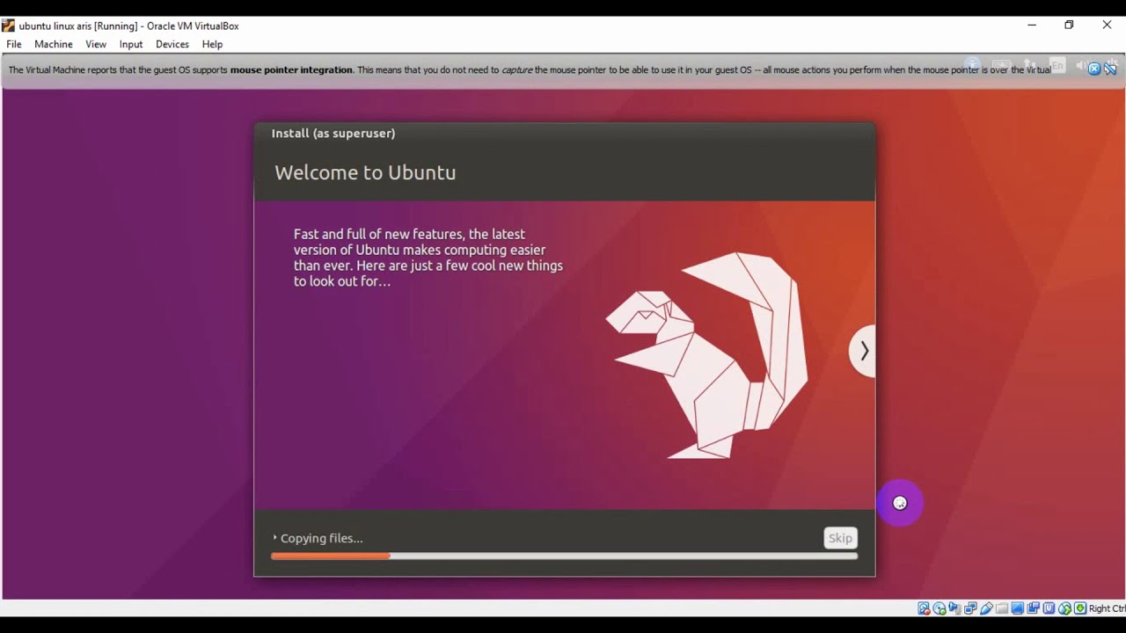Click the hard disk activity status icon
Viewport: 1126px width, 633px height.
[x=924, y=608]
